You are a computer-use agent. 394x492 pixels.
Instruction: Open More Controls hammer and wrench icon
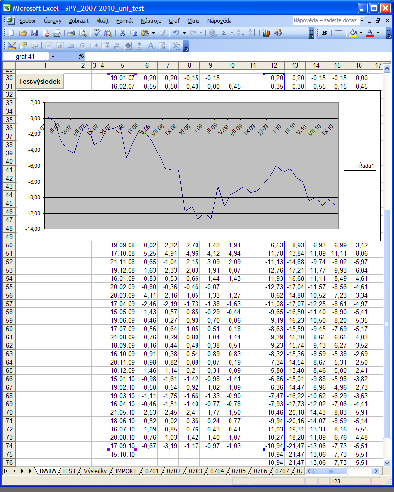pos(176,46)
